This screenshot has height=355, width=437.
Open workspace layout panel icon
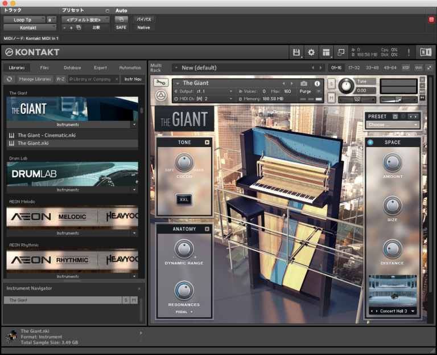click(326, 52)
